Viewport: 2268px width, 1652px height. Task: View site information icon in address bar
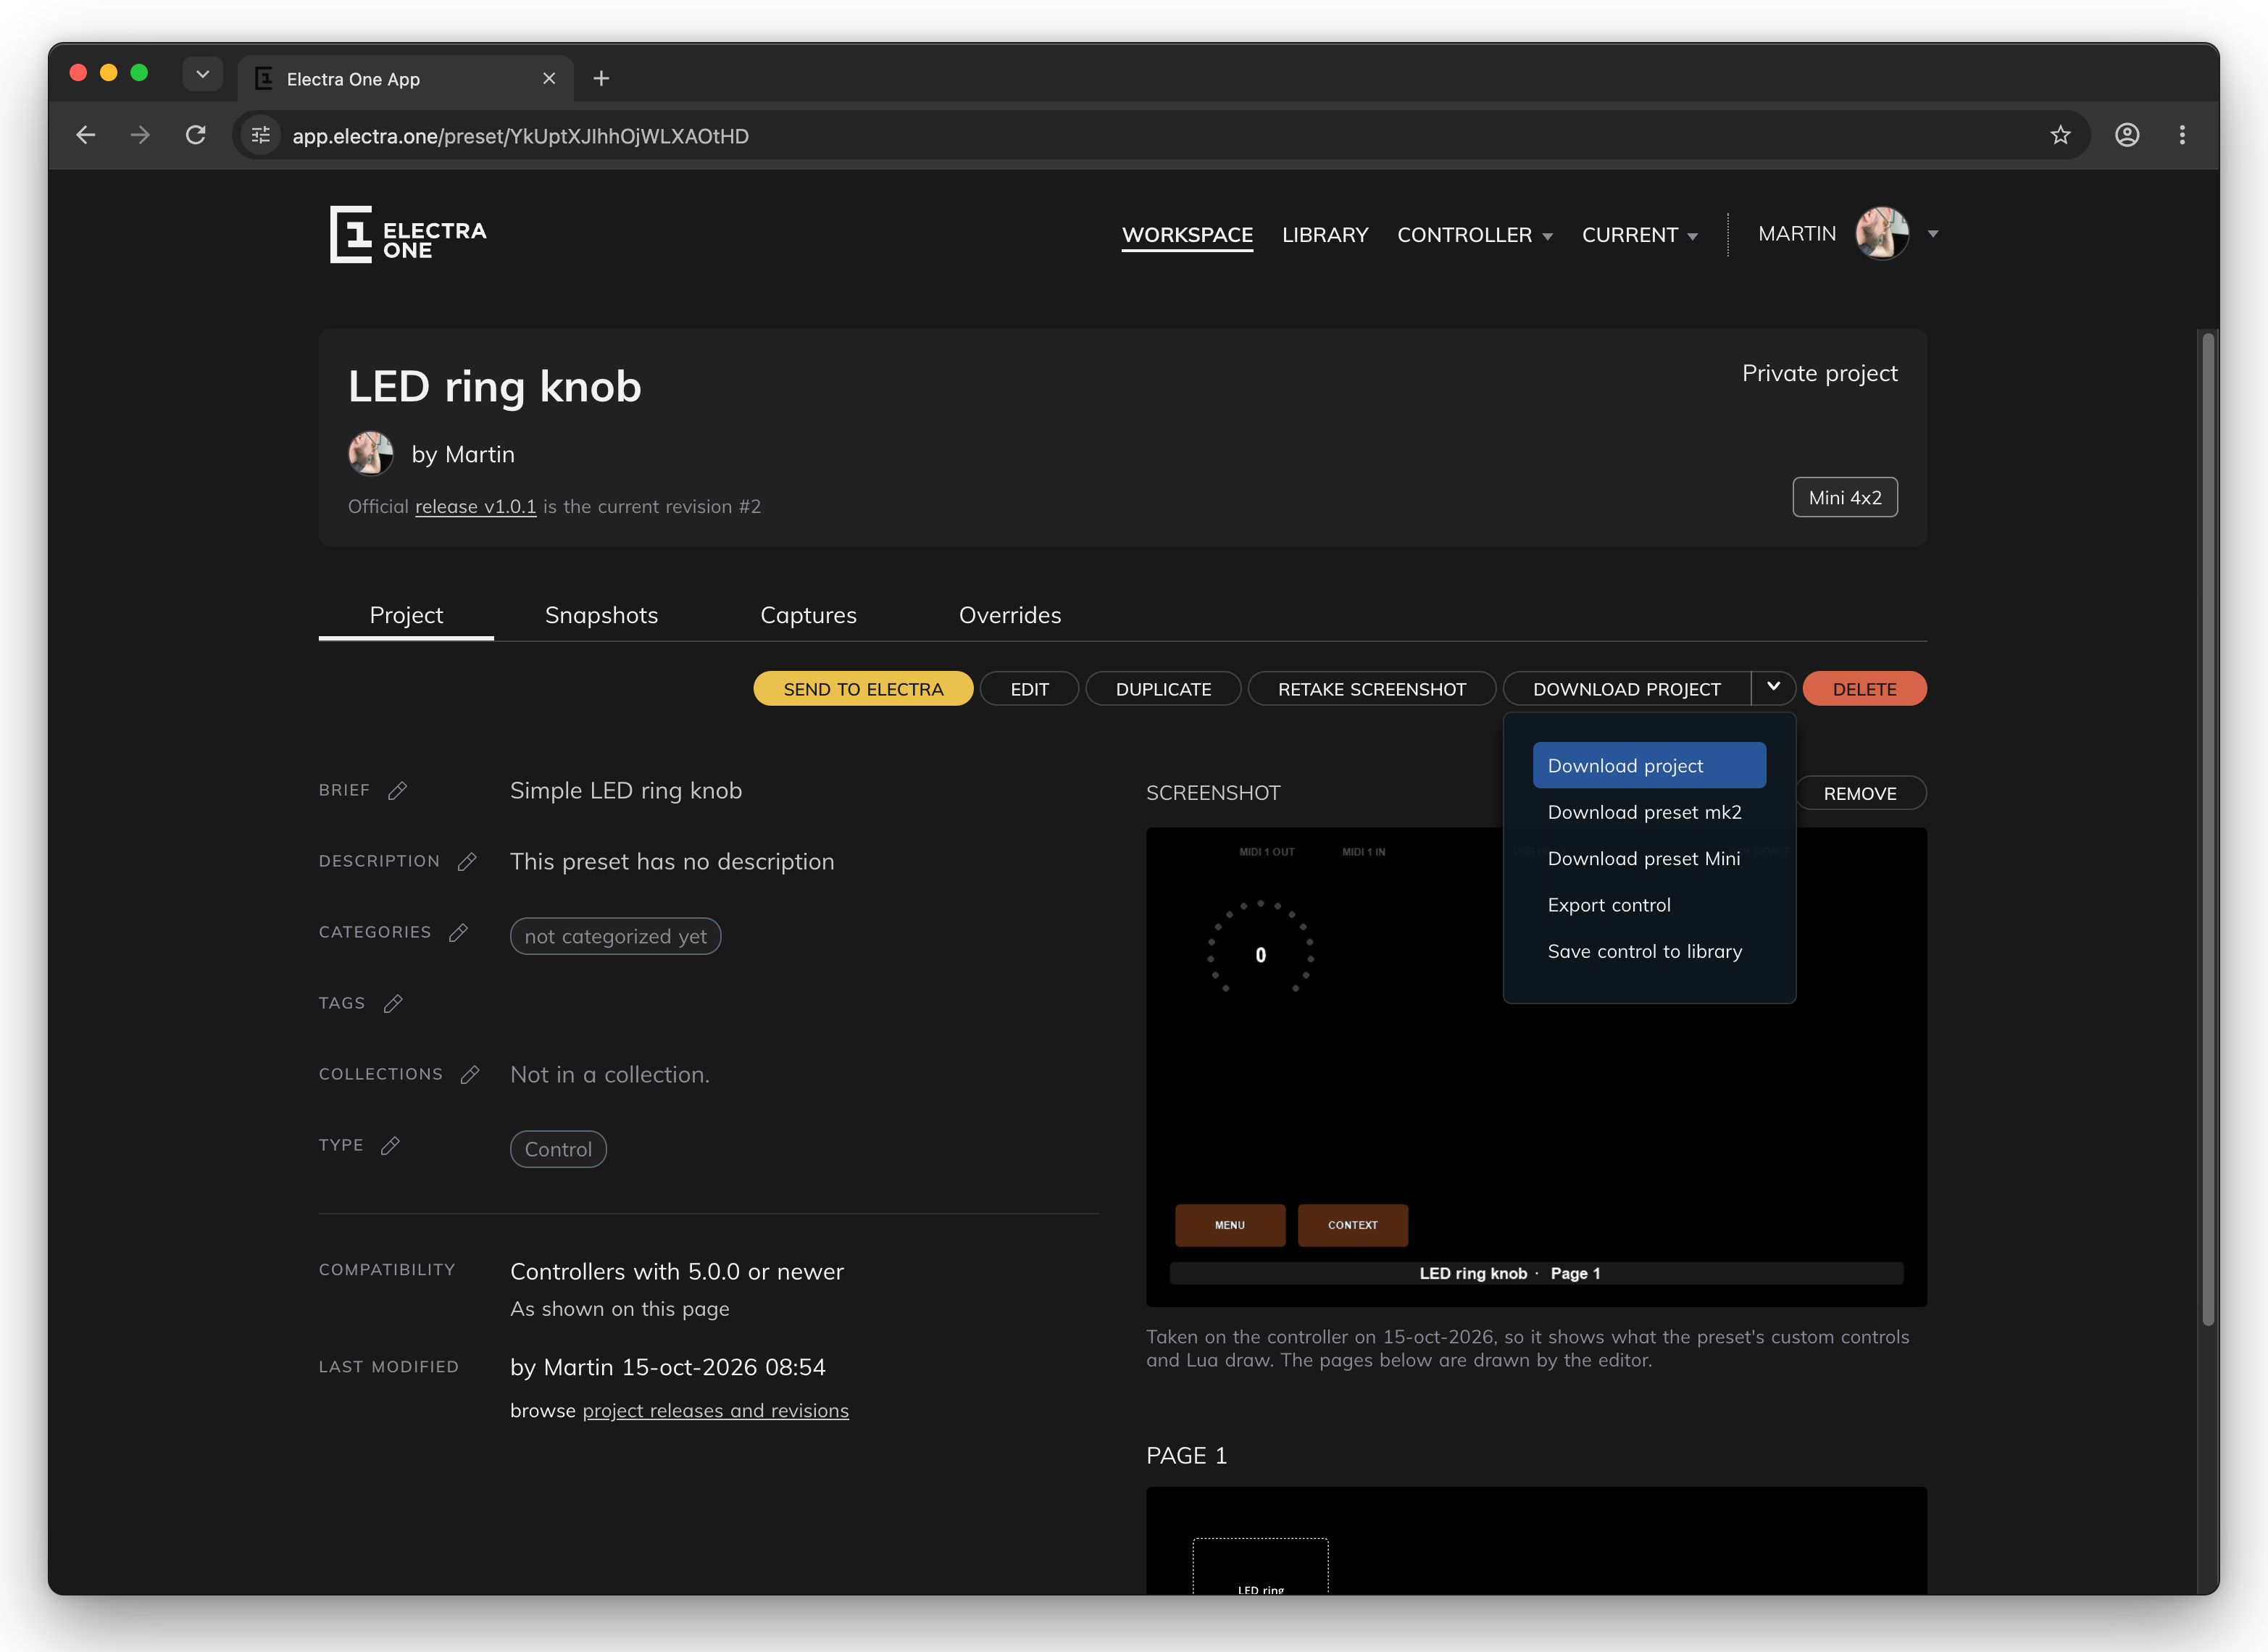(261, 135)
